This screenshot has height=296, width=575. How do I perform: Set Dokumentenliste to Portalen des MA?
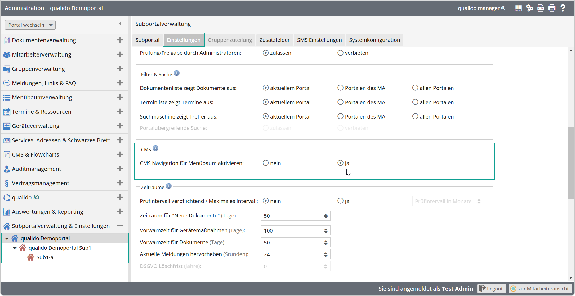340,88
